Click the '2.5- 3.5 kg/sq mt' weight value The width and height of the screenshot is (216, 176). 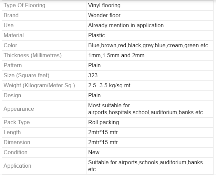(109, 86)
